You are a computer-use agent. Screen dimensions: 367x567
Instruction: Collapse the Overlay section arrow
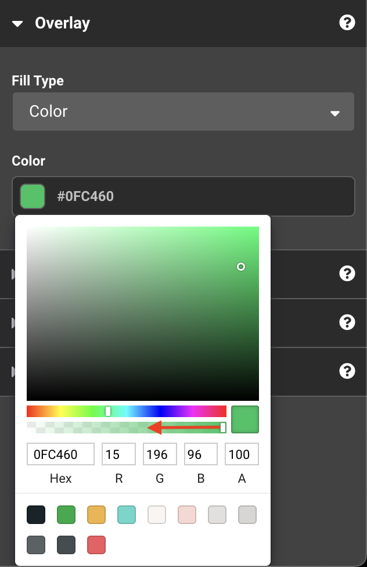[18, 24]
